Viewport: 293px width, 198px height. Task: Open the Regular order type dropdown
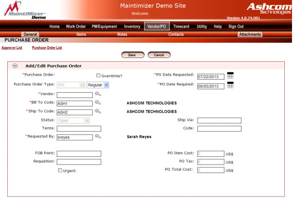(98, 85)
